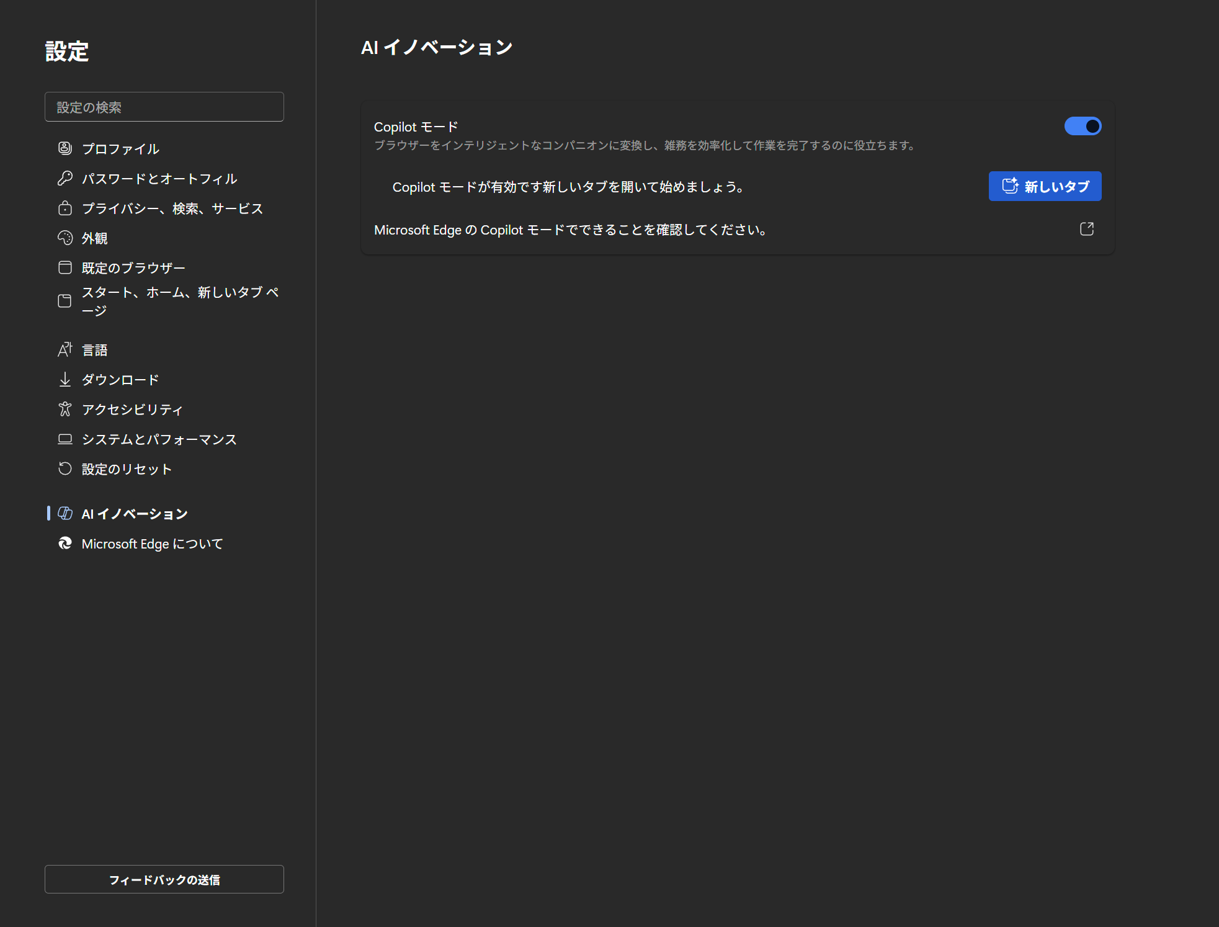
Task: Click the ブラウザーをインテリジェントな... description text
Action: pos(645,146)
